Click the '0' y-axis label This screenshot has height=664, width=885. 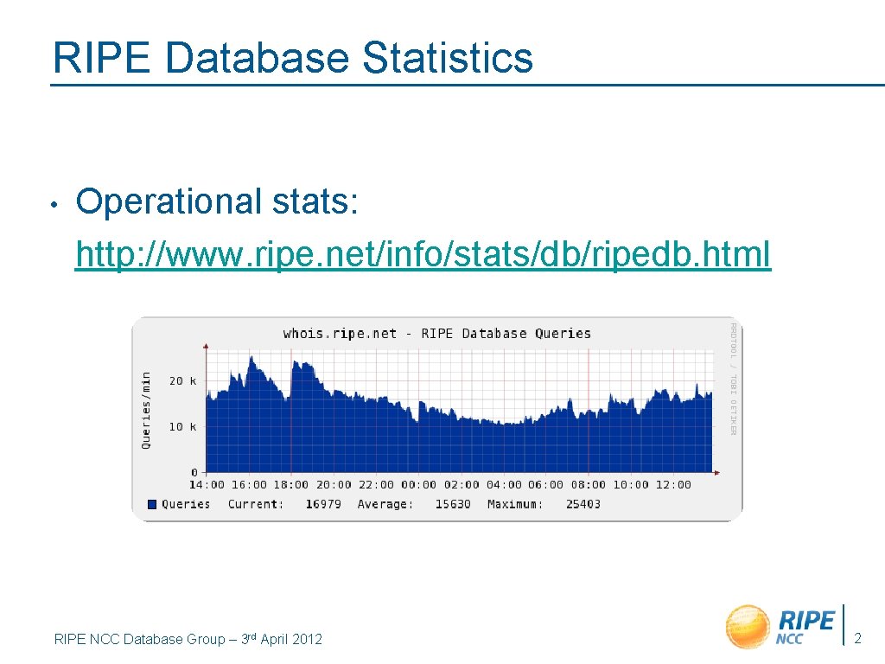tap(194, 472)
